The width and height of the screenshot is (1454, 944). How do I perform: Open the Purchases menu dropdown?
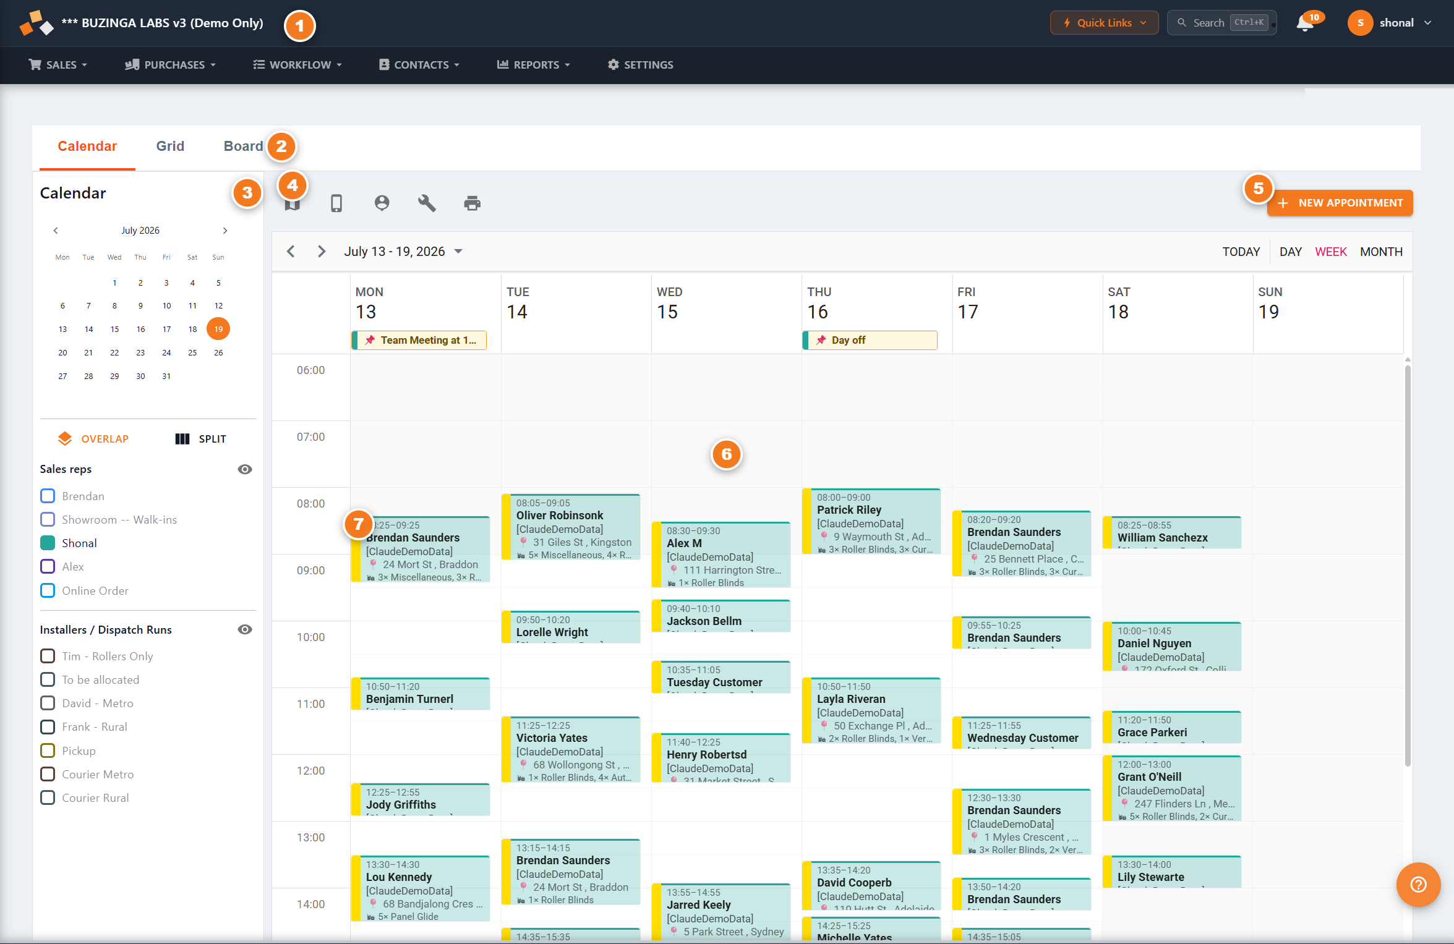170,65
